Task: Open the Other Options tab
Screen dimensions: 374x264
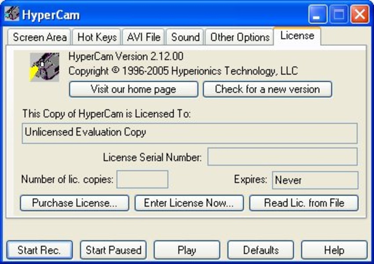Action: point(240,37)
